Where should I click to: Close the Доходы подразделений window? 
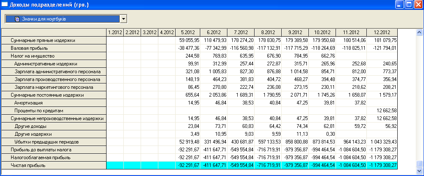coord(418,5)
